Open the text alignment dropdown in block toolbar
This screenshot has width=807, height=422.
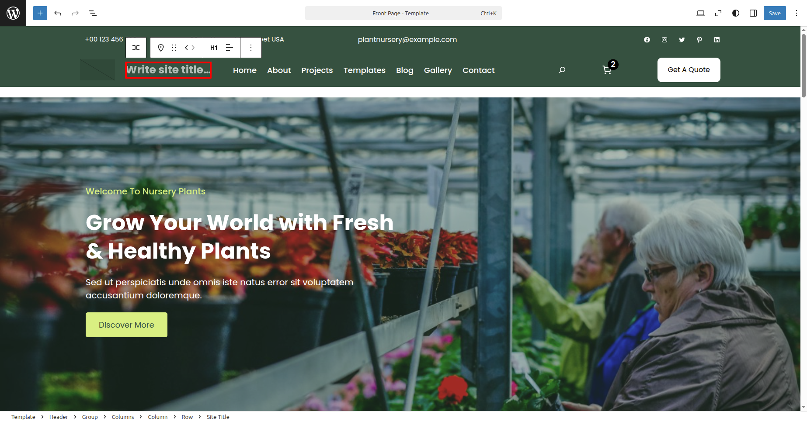[229, 48]
